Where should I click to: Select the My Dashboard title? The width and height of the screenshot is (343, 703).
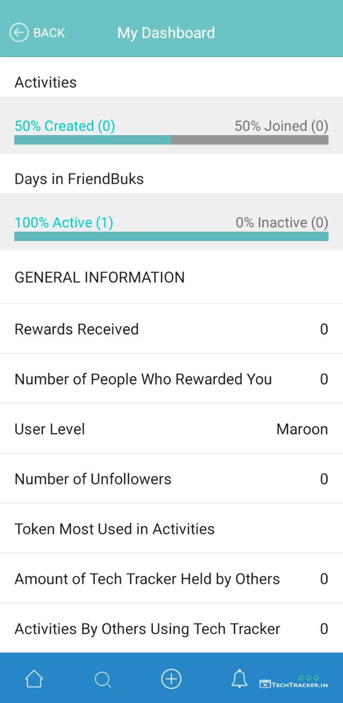coord(166,33)
